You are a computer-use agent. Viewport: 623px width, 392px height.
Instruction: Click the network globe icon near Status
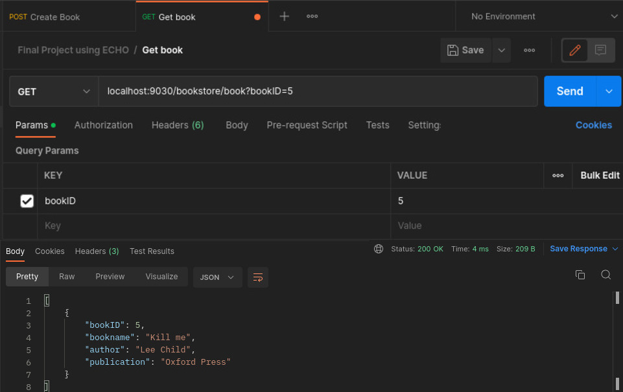coord(379,249)
